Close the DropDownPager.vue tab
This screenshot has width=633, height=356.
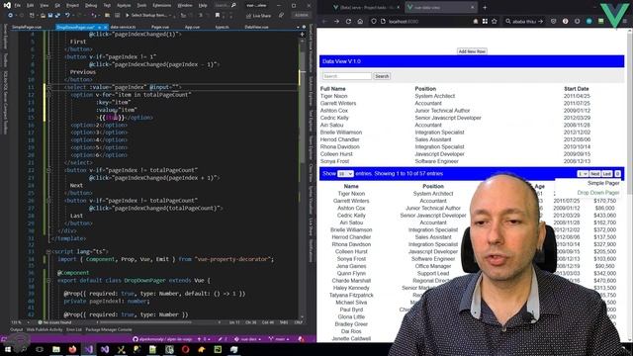[106, 27]
